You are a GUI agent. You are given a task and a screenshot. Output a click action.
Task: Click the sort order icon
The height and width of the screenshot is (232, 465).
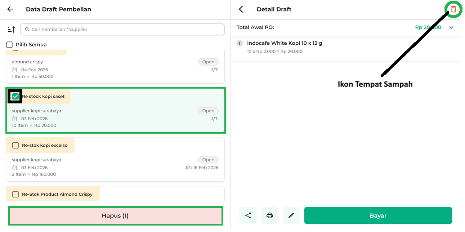[x=11, y=30]
